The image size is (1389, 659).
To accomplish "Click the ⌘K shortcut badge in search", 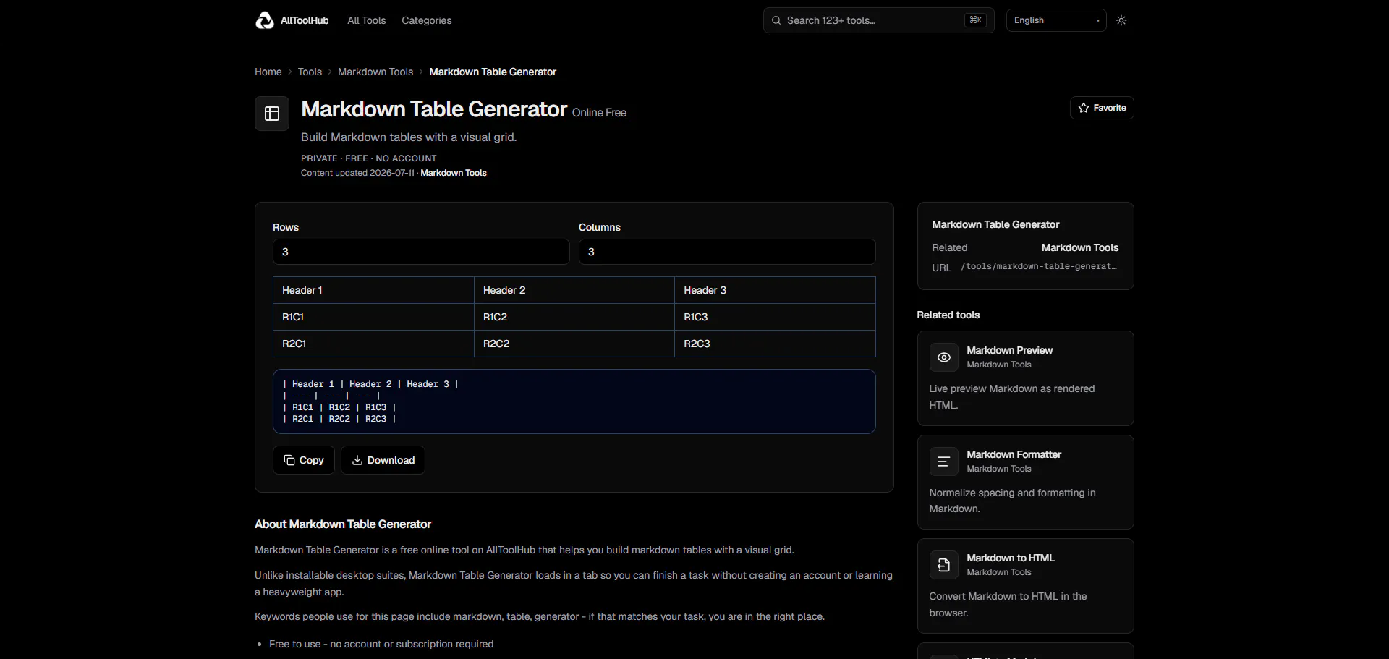I will 975,20.
